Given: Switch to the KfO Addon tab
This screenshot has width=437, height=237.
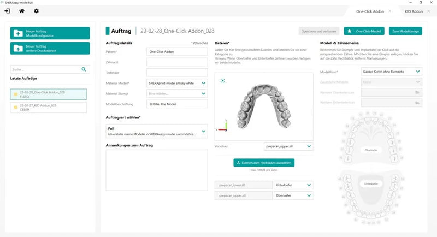Looking at the screenshot, I should click(x=414, y=11).
